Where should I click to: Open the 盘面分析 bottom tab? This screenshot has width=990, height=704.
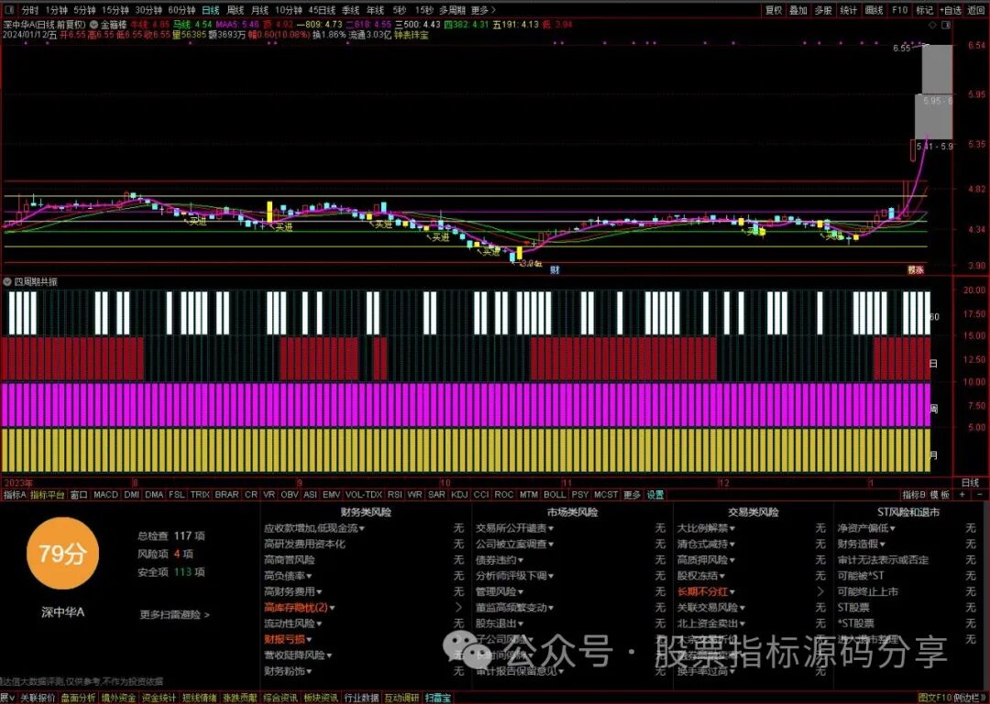click(78, 698)
